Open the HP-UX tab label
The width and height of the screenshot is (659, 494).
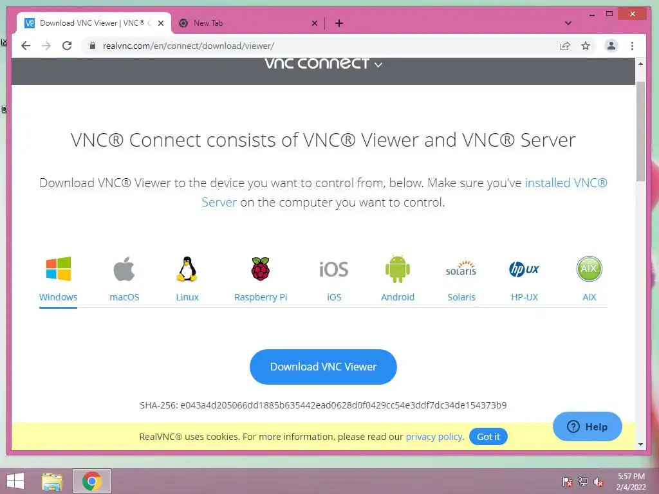point(524,297)
